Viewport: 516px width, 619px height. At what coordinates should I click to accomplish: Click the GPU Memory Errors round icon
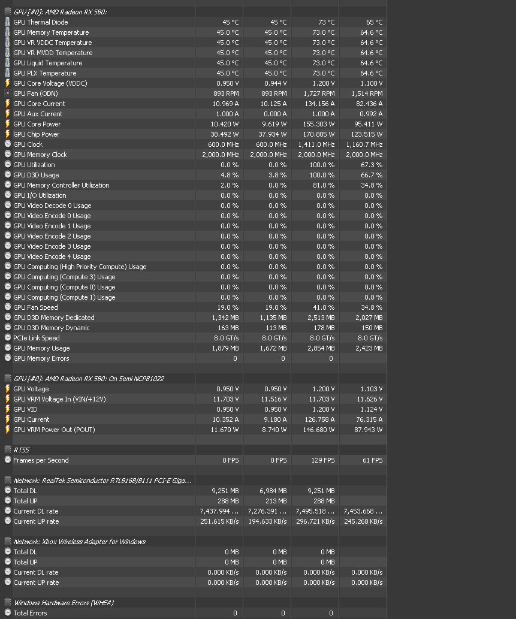point(8,358)
